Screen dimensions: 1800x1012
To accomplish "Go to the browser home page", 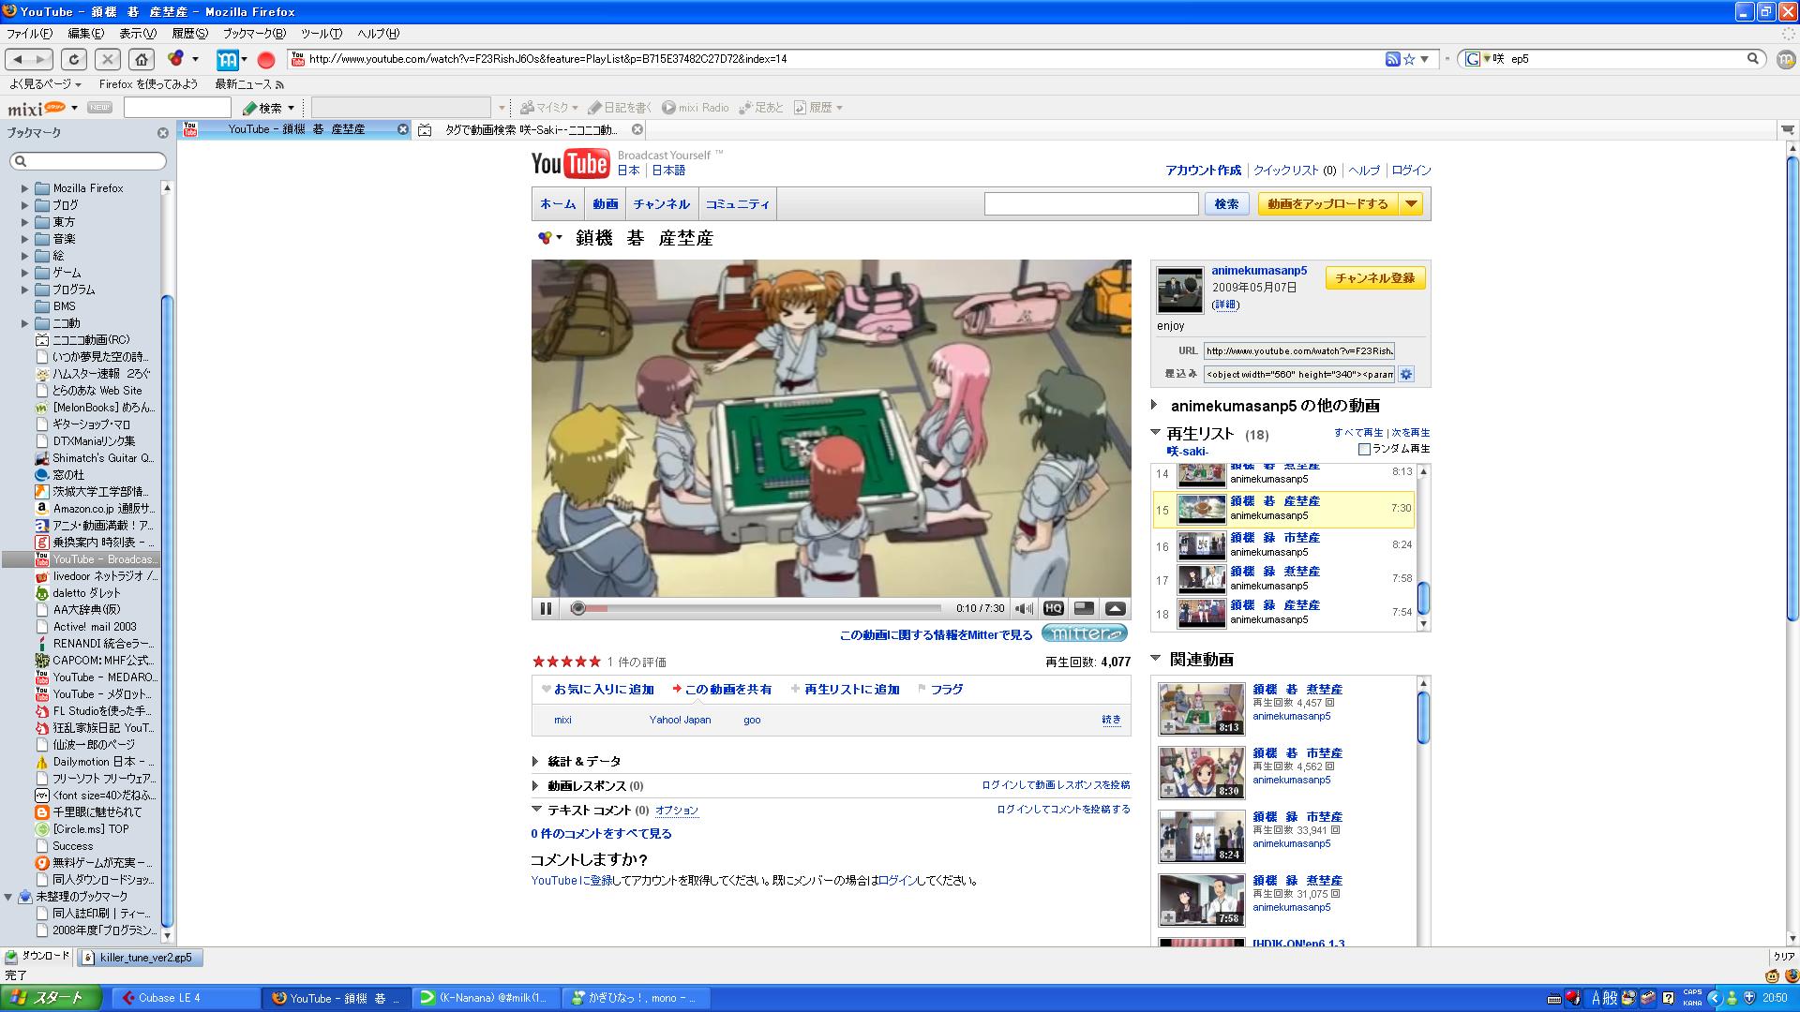I will pyautogui.click(x=142, y=59).
